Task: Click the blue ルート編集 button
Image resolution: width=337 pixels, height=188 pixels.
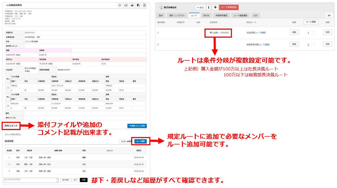Action: (141, 141)
